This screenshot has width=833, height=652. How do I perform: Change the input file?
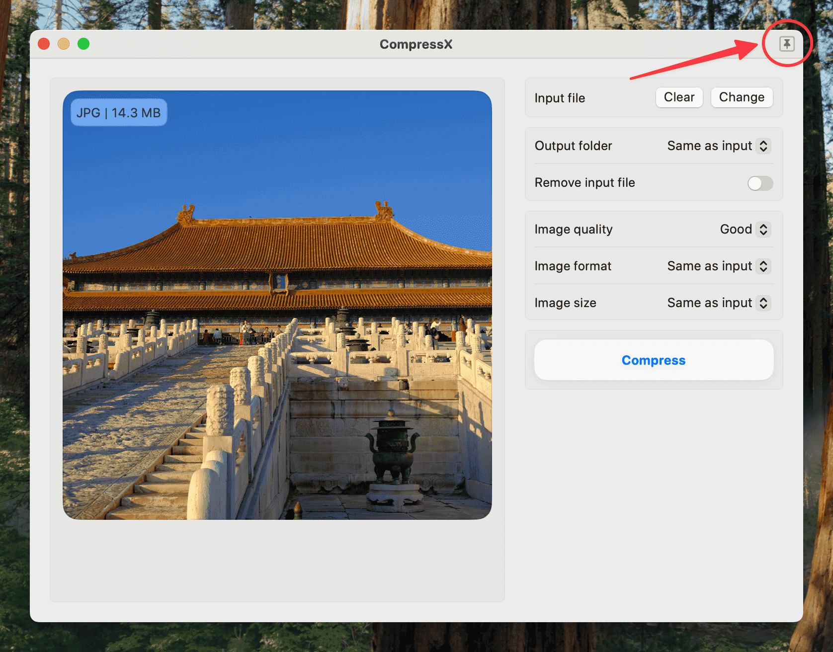click(742, 97)
